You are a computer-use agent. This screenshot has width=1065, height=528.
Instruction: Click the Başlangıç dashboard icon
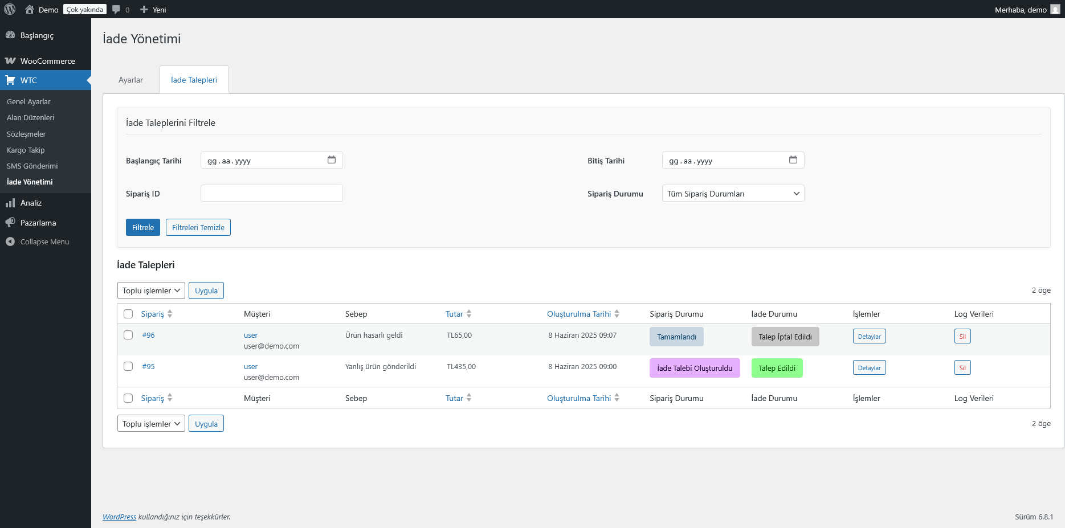[x=10, y=35]
